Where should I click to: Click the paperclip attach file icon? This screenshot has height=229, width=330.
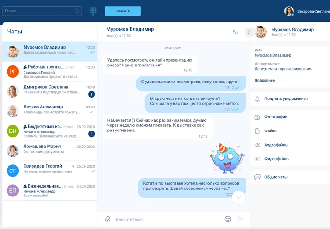(x=107, y=219)
